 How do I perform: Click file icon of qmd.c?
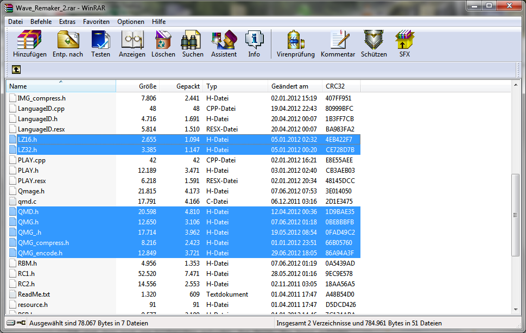[12, 202]
